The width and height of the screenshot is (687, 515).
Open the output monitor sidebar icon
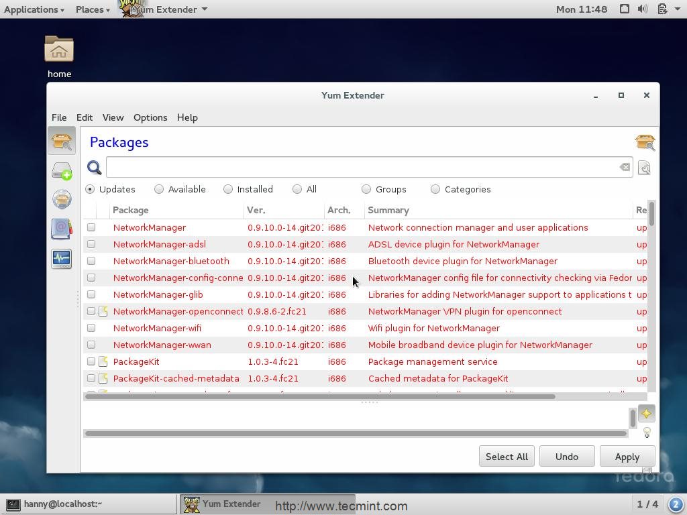pyautogui.click(x=61, y=258)
